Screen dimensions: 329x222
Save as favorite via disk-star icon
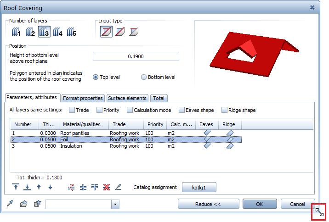point(37,204)
